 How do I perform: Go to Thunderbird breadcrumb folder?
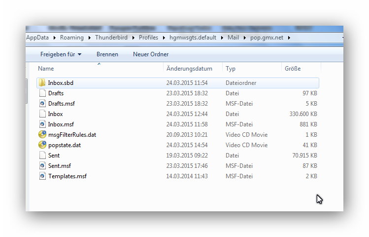tap(111, 38)
